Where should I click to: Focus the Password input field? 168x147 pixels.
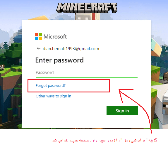click(87, 73)
